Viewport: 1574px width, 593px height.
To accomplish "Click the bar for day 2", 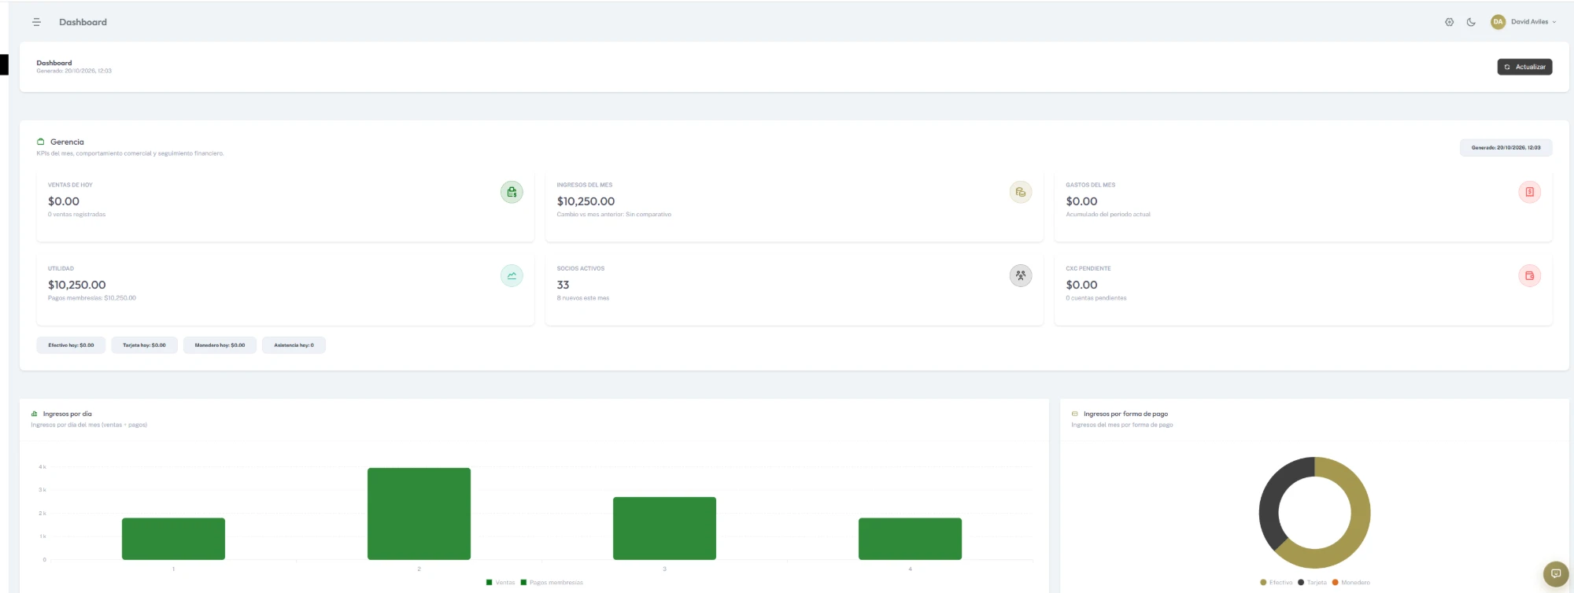I will 419,514.
